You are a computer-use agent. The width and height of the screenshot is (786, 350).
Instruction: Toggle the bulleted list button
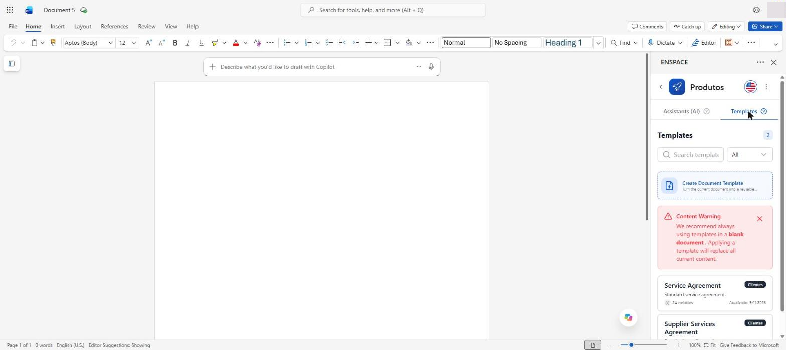(287, 43)
